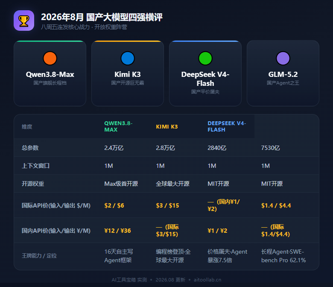
Task: Click the 价格屠夫·Agent暴涨7.5倍 cell
Action: (x=228, y=256)
